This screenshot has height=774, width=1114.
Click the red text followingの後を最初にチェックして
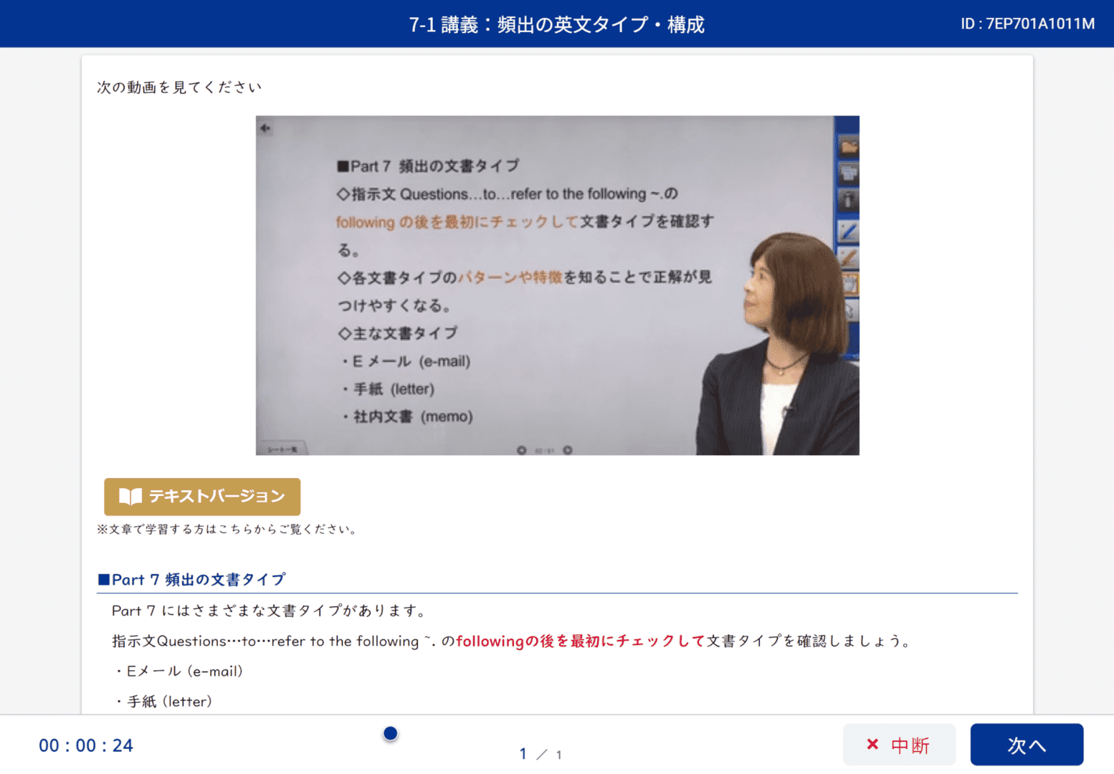coord(581,641)
